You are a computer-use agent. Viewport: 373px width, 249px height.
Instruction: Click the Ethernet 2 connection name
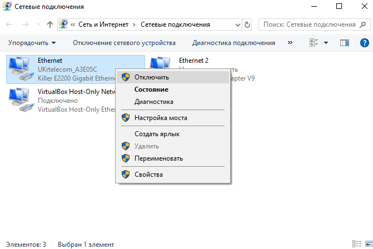pyautogui.click(x=193, y=61)
